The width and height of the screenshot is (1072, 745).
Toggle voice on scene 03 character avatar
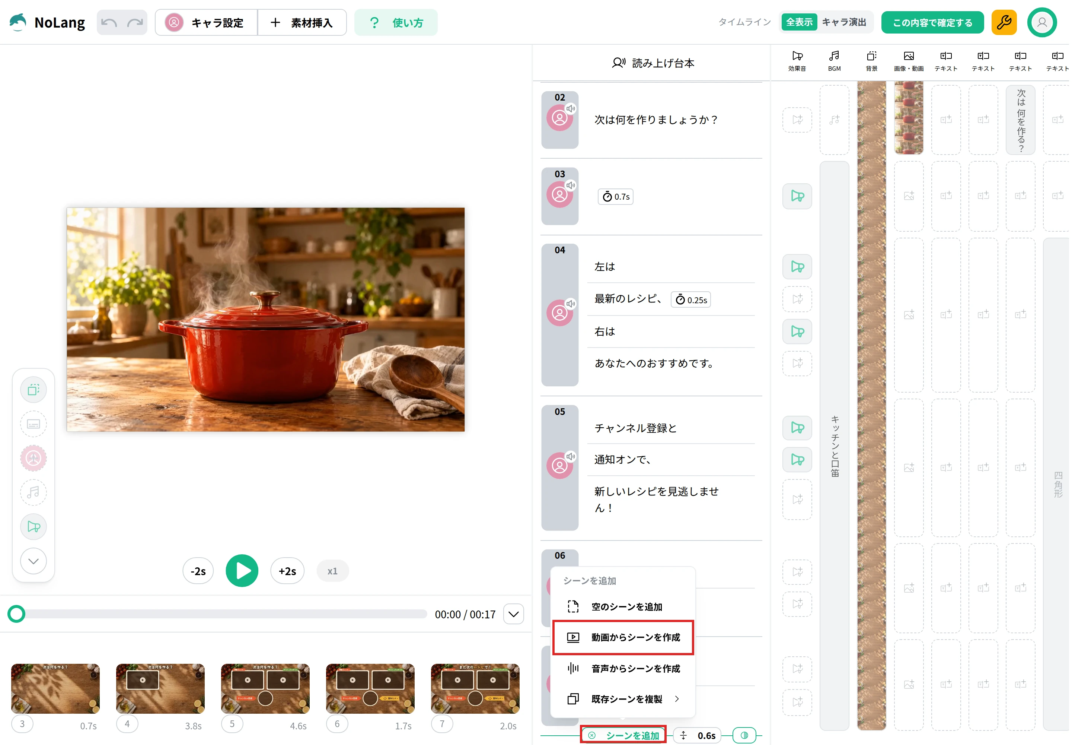tap(570, 185)
